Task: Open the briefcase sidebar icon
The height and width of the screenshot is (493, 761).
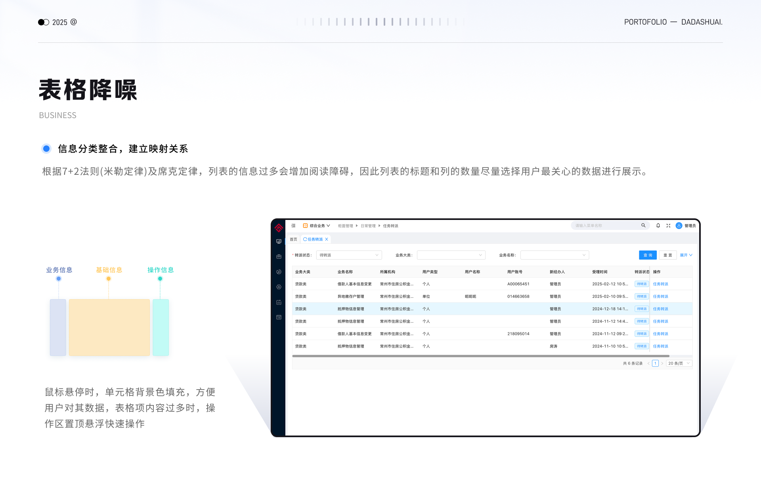Action: [x=279, y=256]
